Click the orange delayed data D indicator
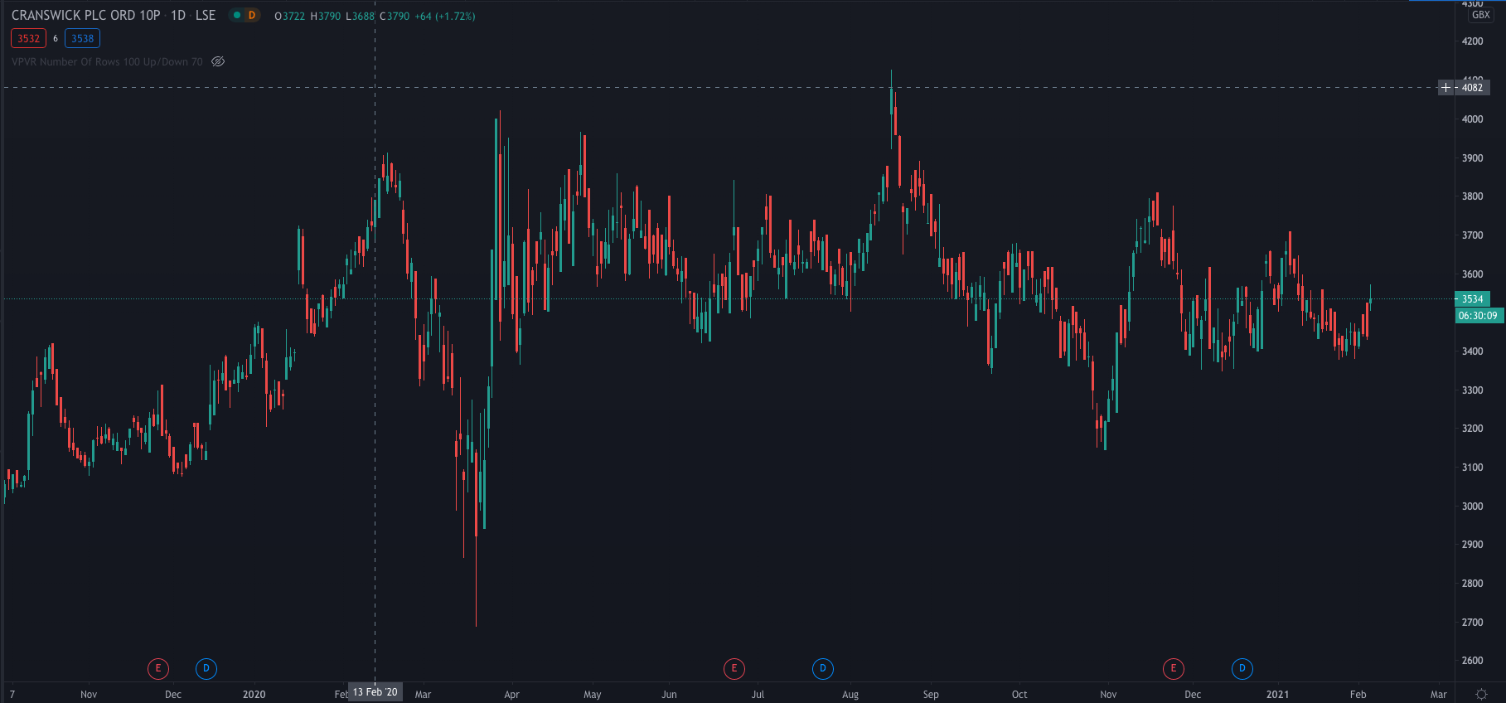This screenshot has width=1506, height=703. [252, 16]
